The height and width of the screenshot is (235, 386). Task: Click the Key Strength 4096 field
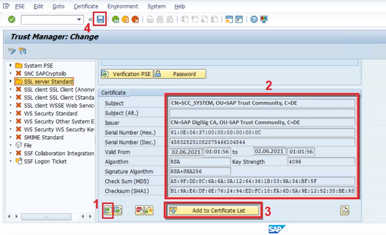point(321,162)
